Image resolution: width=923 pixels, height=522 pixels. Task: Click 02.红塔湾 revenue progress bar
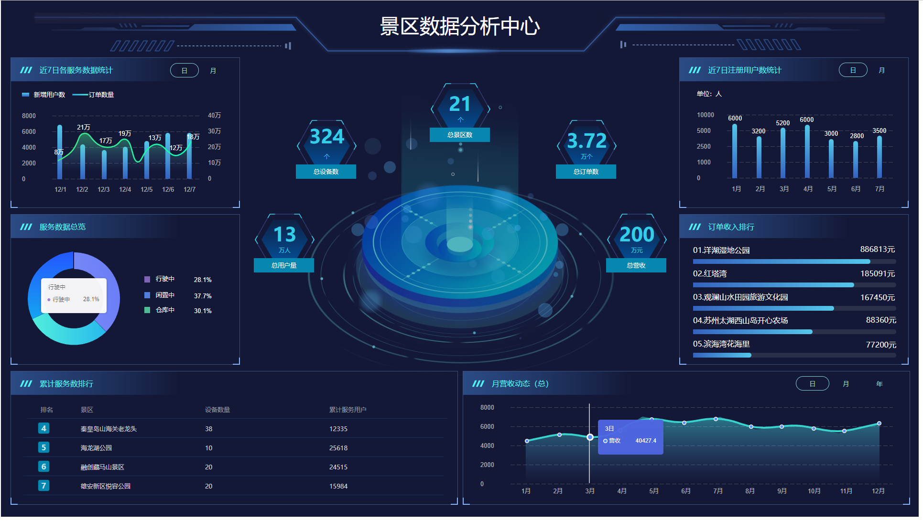click(x=794, y=285)
